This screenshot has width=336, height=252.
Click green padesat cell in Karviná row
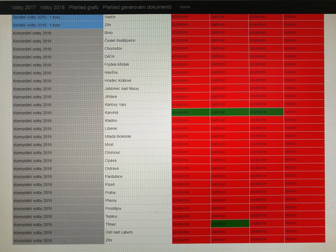(230, 112)
